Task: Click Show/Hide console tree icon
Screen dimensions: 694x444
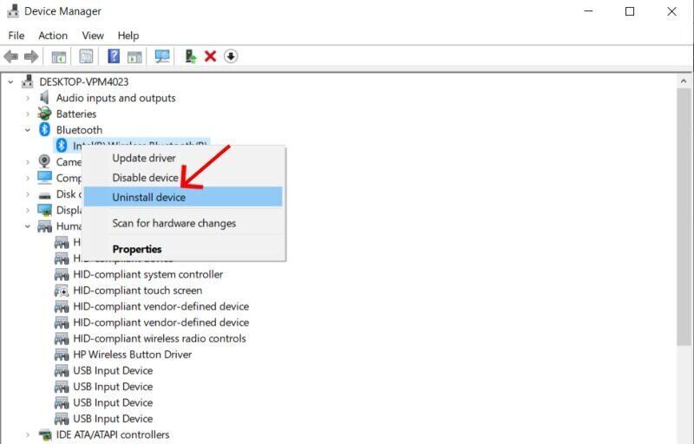Action: pos(59,56)
